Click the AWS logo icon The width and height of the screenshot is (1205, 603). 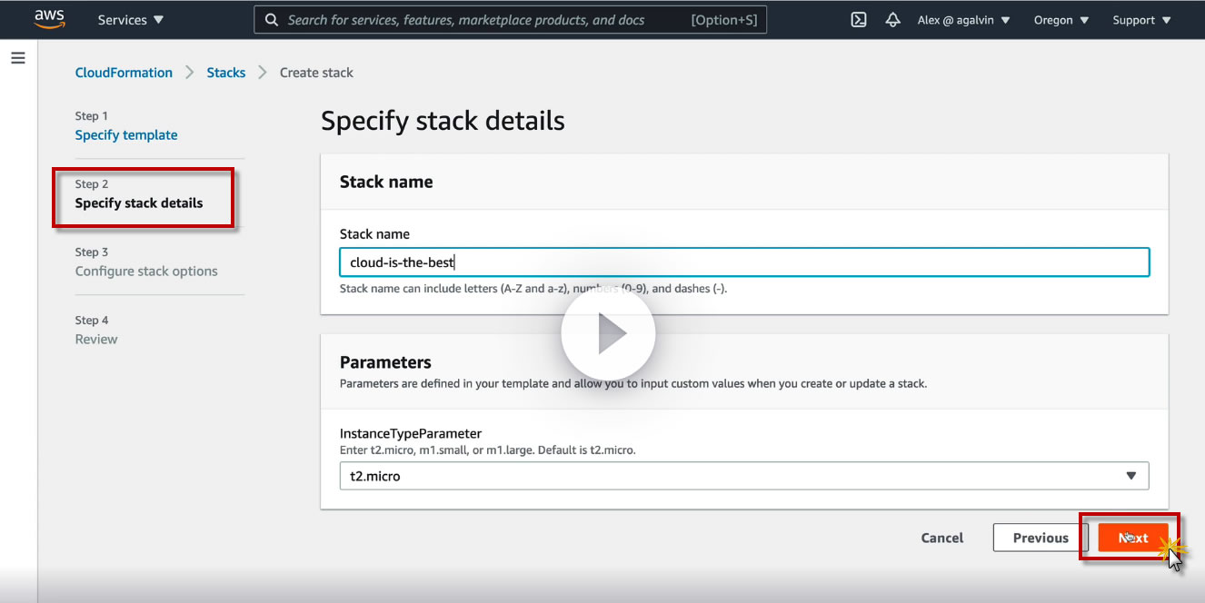coord(49,19)
